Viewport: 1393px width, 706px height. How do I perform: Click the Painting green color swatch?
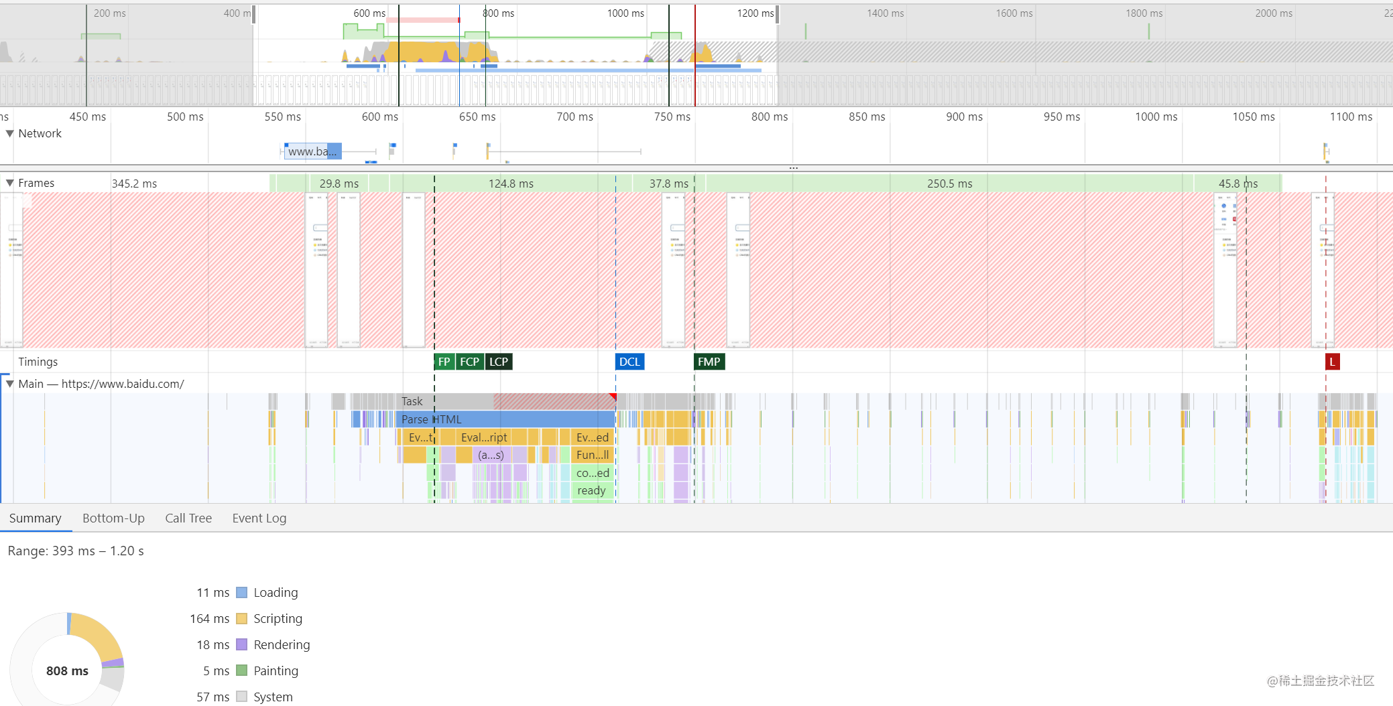tap(242, 670)
